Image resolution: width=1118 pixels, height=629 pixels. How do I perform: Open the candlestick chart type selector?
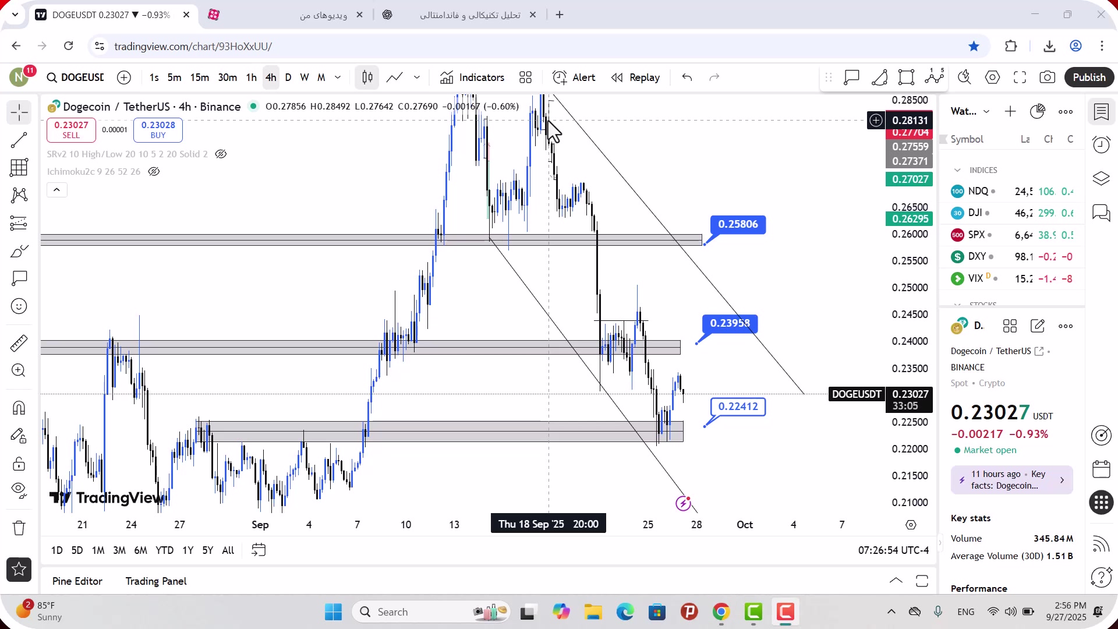[x=367, y=77]
